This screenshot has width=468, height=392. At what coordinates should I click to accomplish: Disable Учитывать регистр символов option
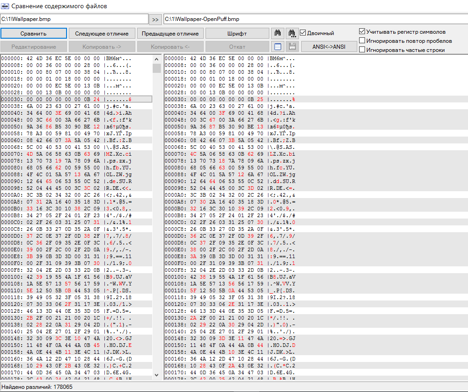coord(362,32)
